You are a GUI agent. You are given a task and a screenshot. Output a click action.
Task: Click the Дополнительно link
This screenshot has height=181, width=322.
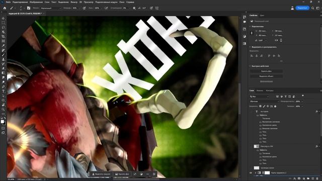click(x=266, y=81)
